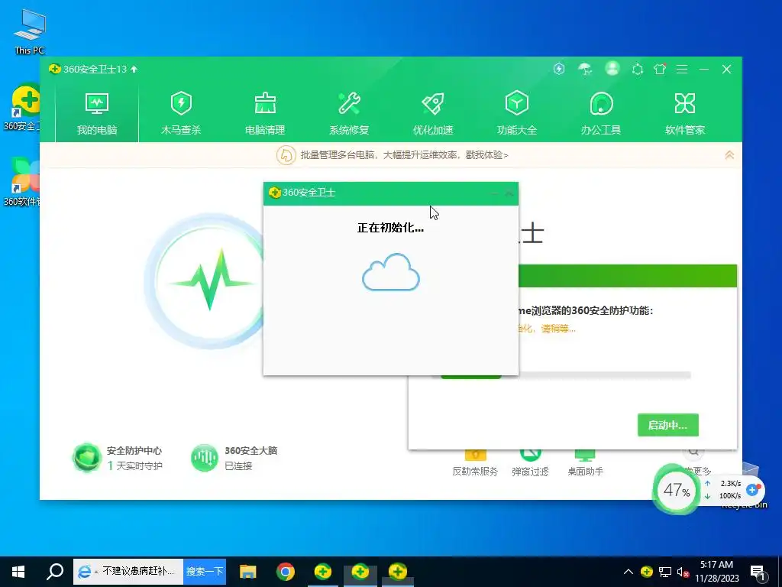
Task: Open This PC desktop icon
Action: (x=30, y=32)
